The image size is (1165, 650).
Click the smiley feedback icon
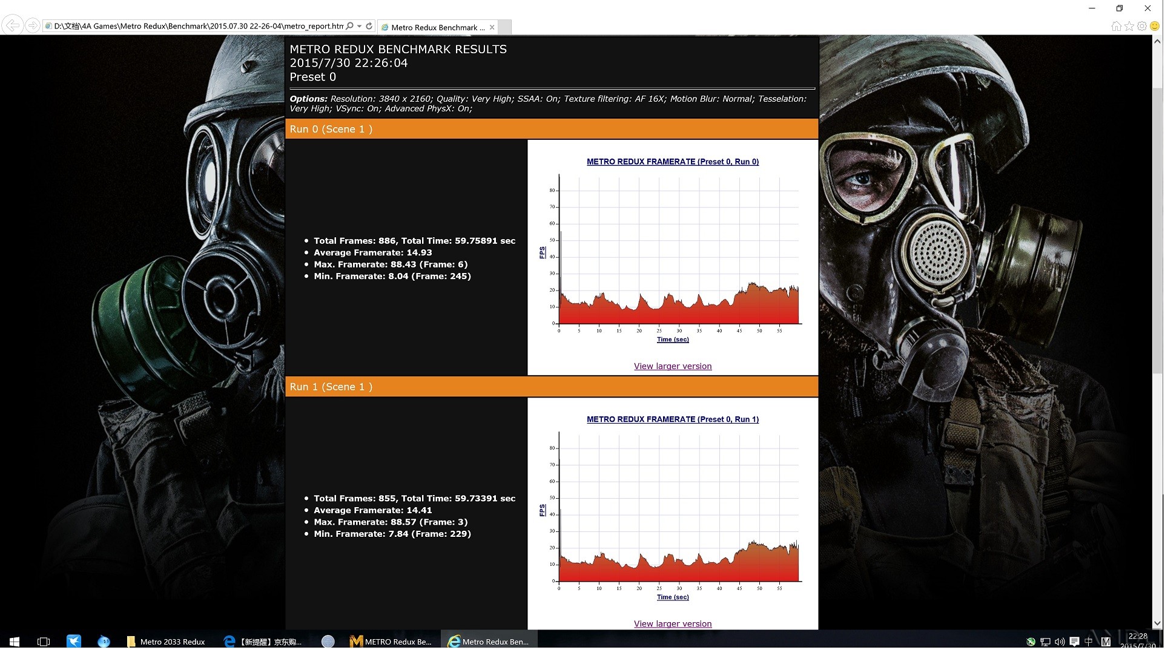[x=1155, y=26]
